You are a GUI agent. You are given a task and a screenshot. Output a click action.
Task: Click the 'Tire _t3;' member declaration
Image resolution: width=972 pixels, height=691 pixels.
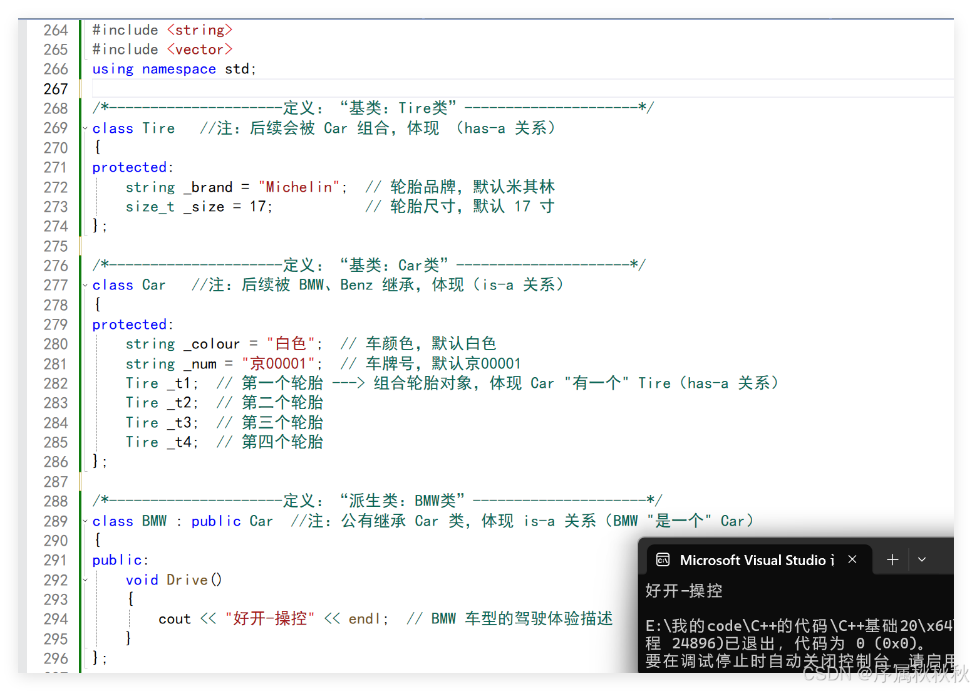click(x=162, y=423)
